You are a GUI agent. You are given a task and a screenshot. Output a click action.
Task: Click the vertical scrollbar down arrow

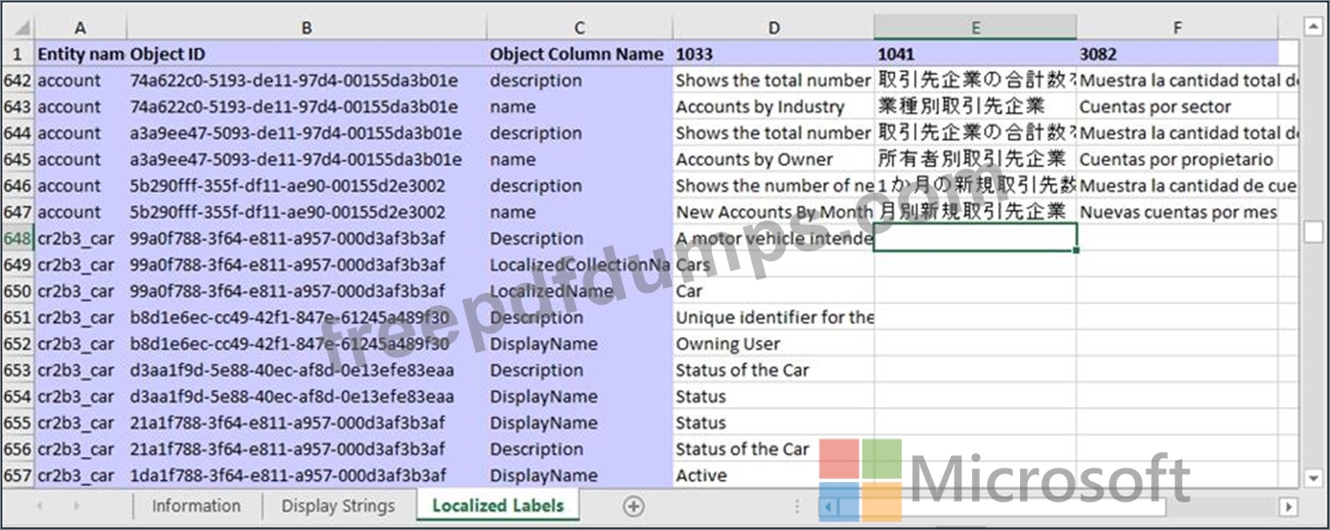pyautogui.click(x=1313, y=477)
